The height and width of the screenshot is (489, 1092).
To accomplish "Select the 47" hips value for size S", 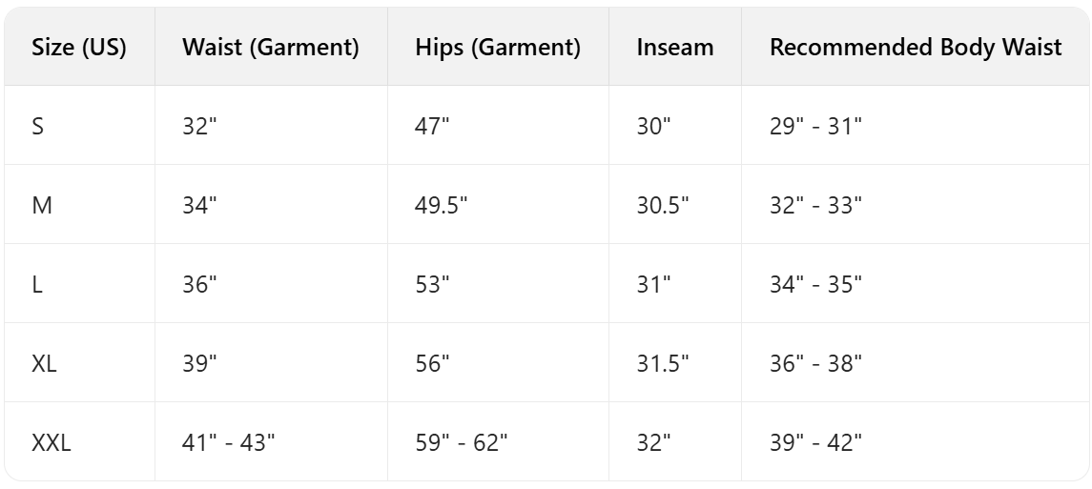I will (432, 126).
